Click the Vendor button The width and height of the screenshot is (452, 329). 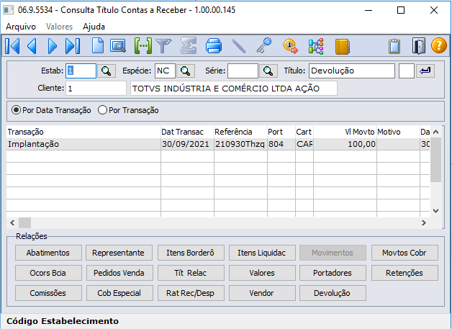[262, 293]
